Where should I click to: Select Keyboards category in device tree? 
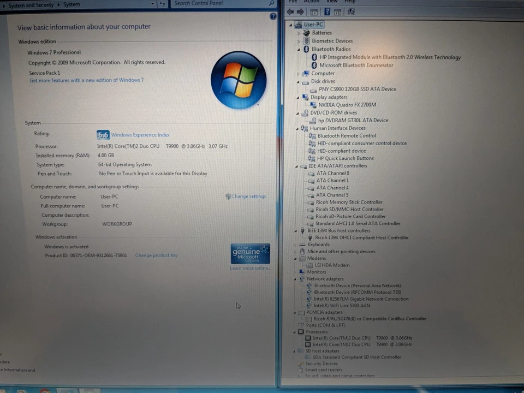tap(318, 245)
